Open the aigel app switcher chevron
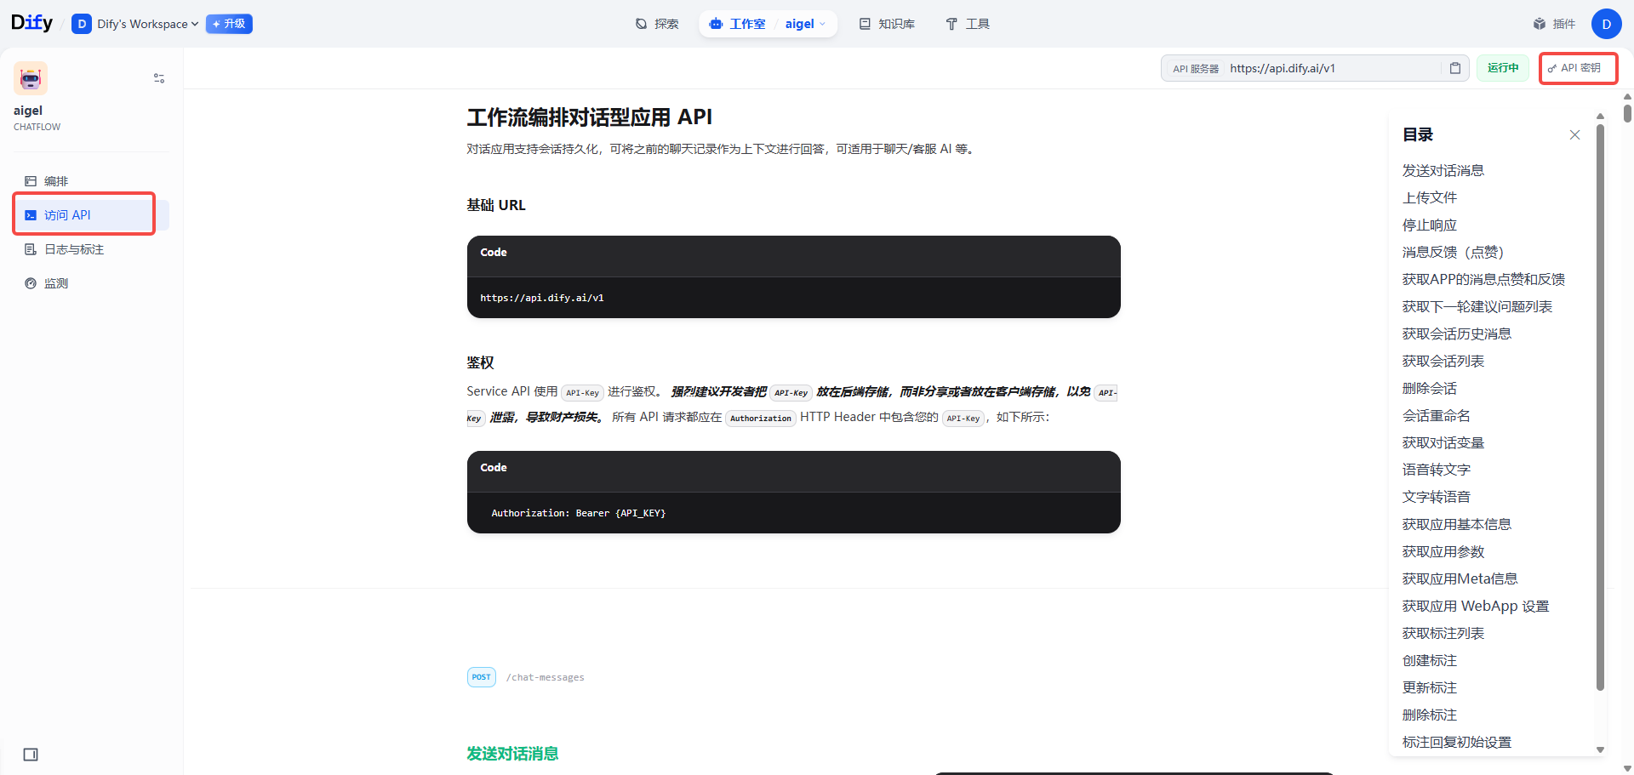The width and height of the screenshot is (1634, 775). tap(824, 24)
